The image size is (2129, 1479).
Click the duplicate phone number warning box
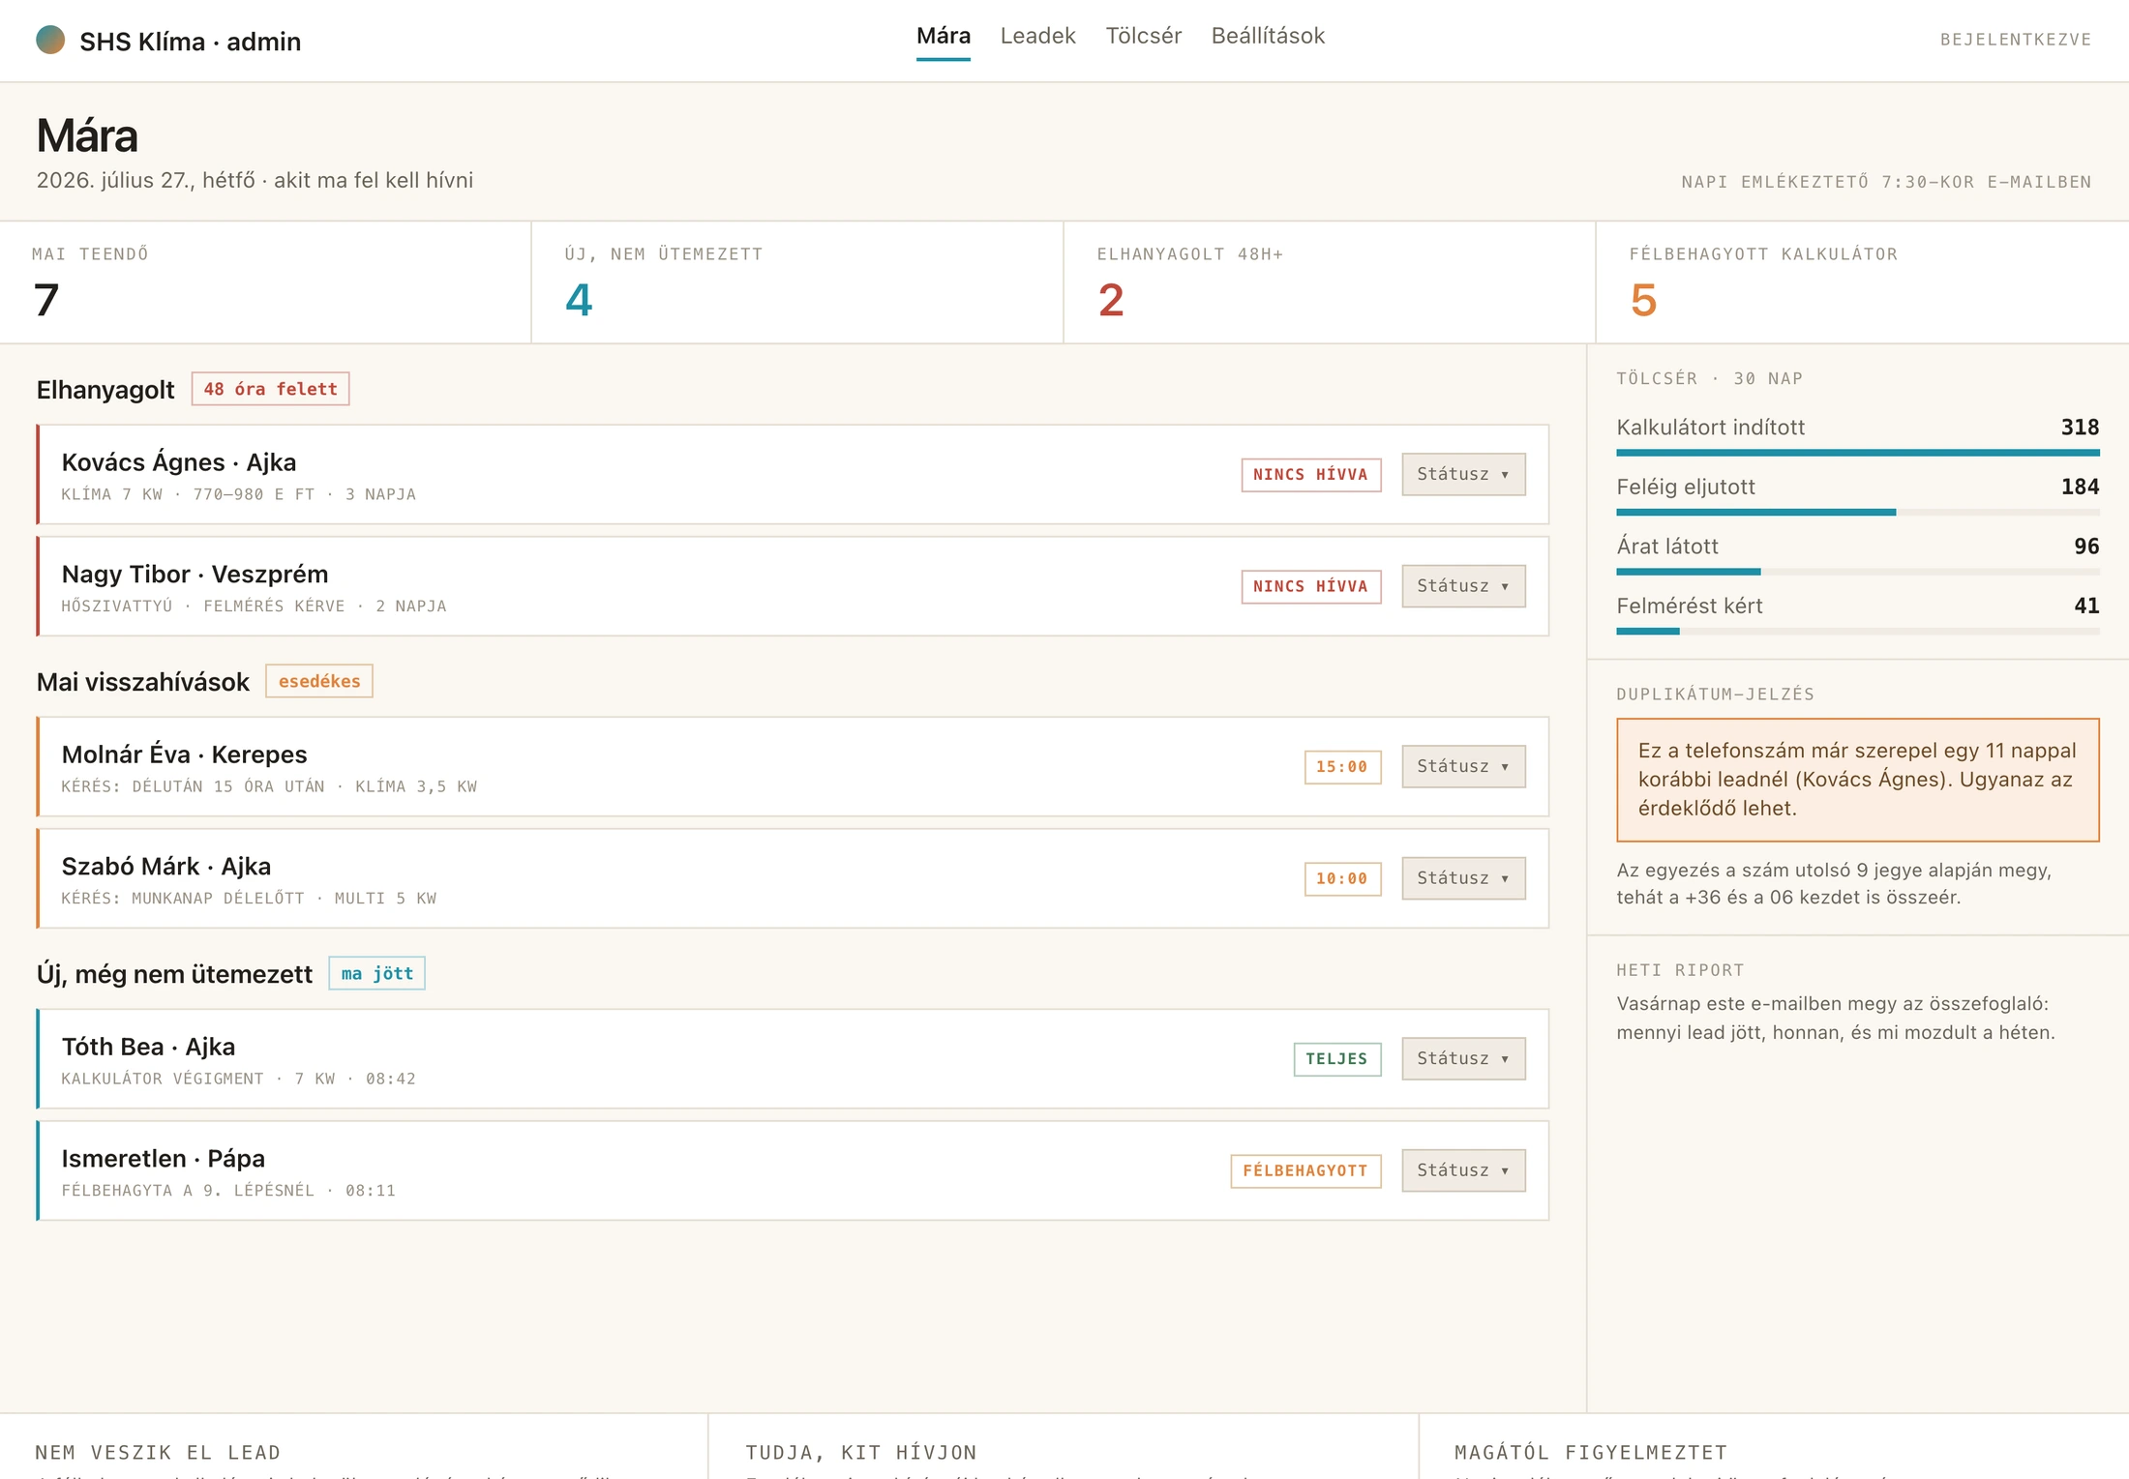tap(1858, 780)
